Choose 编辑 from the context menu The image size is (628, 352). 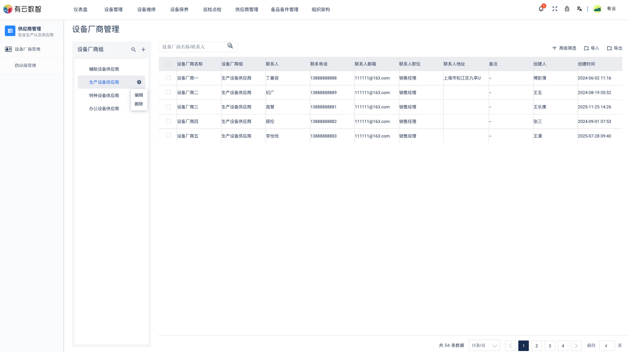pyautogui.click(x=139, y=95)
